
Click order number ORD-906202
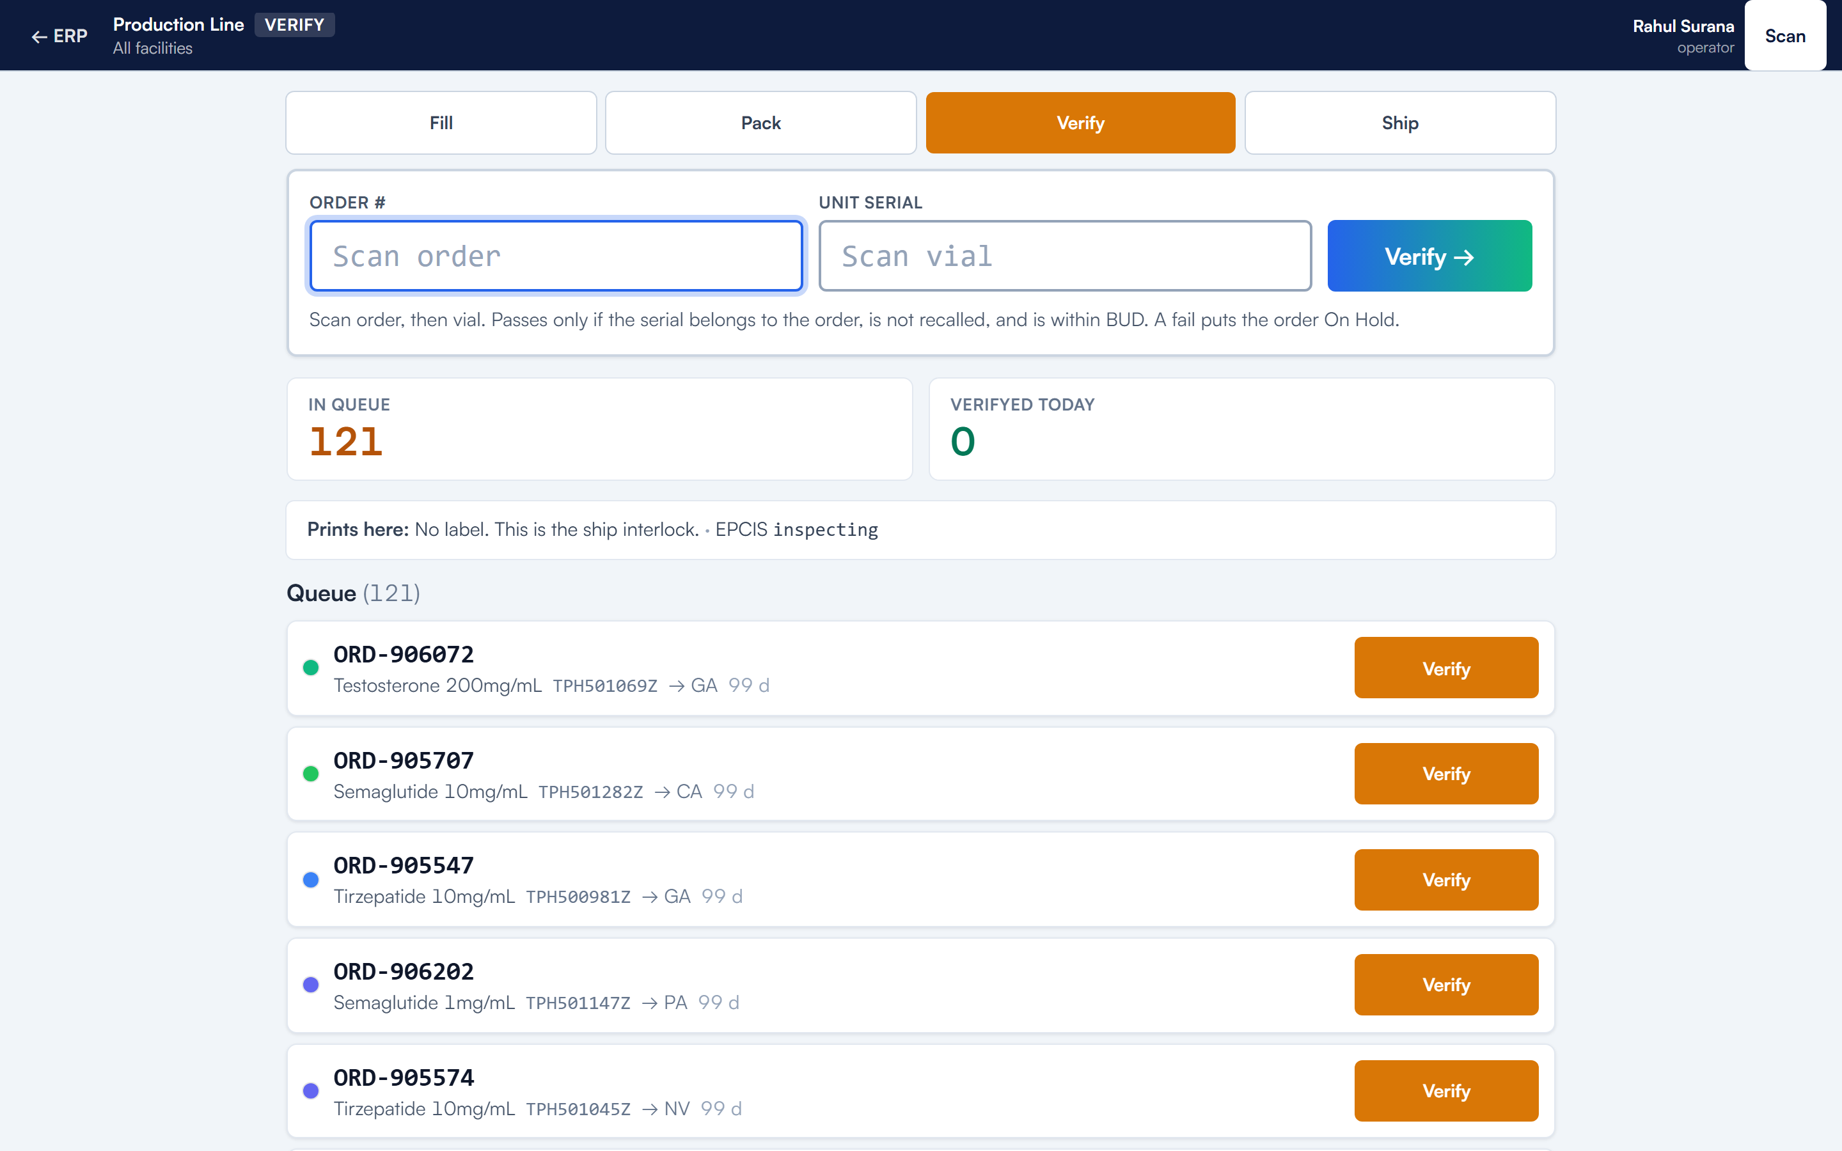(404, 971)
